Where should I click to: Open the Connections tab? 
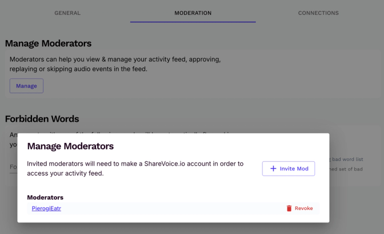point(318,13)
